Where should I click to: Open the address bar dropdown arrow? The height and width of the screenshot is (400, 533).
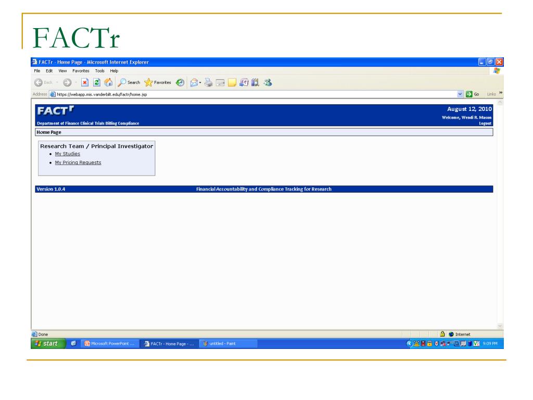pyautogui.click(x=460, y=94)
